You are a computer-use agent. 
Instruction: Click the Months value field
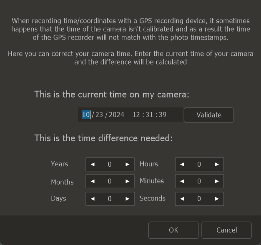[x=110, y=181]
